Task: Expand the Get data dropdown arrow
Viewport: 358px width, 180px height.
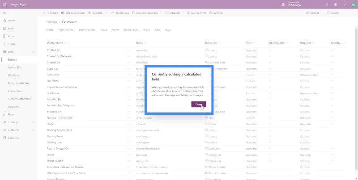Action: tap(107, 13)
